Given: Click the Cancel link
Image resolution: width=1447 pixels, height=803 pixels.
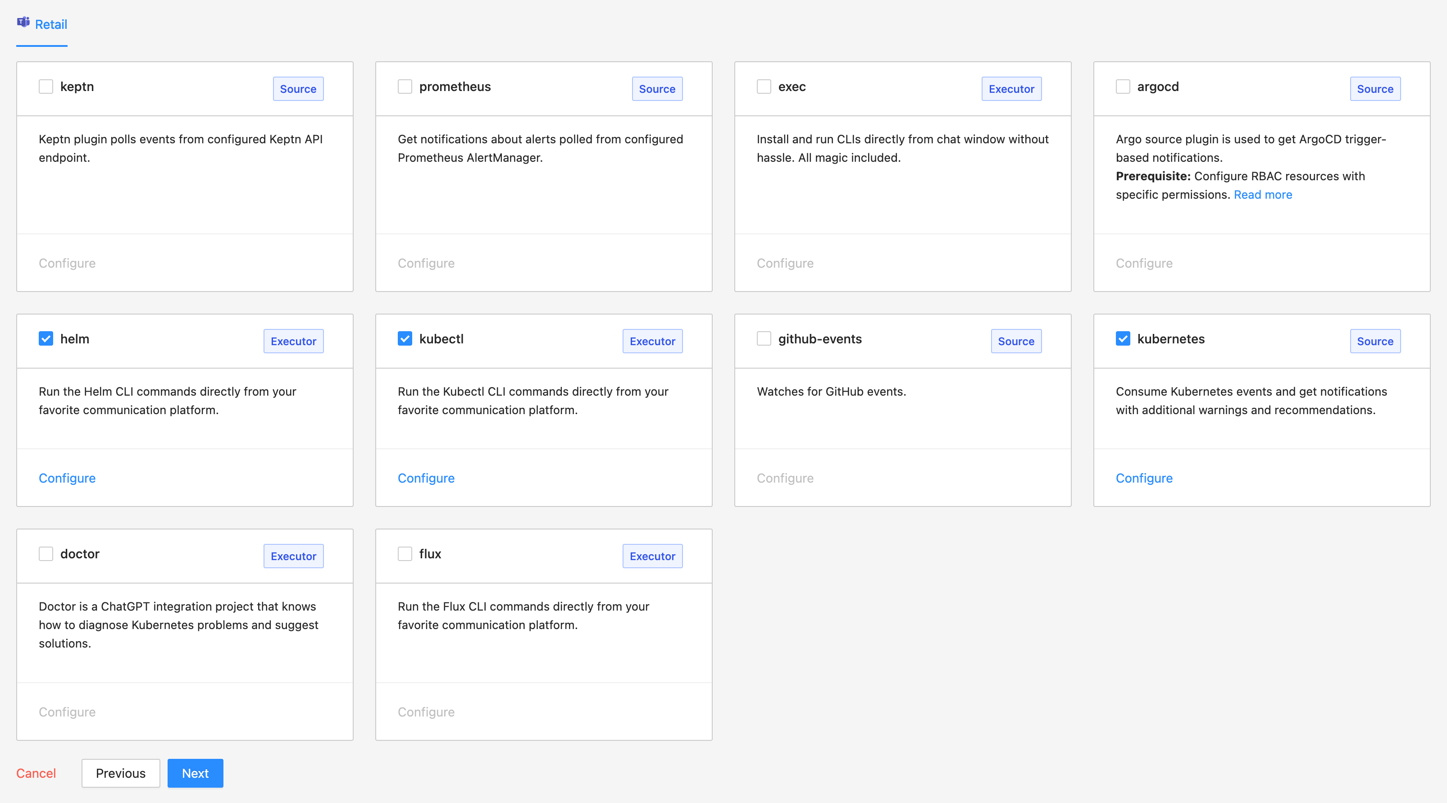Looking at the screenshot, I should coord(36,773).
